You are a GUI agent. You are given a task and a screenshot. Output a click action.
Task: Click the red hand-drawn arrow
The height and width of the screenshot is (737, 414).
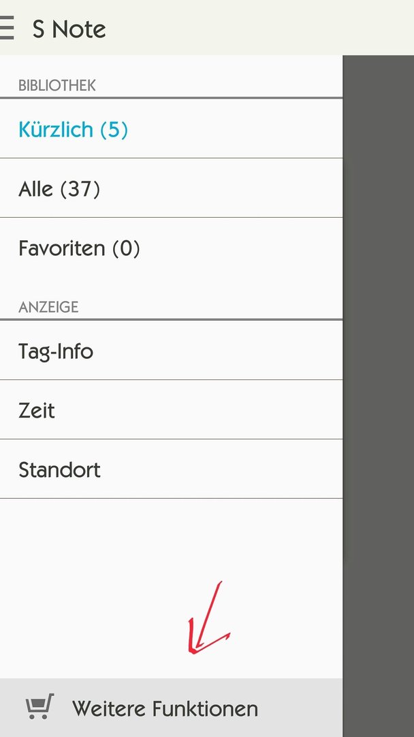pyautogui.click(x=208, y=618)
